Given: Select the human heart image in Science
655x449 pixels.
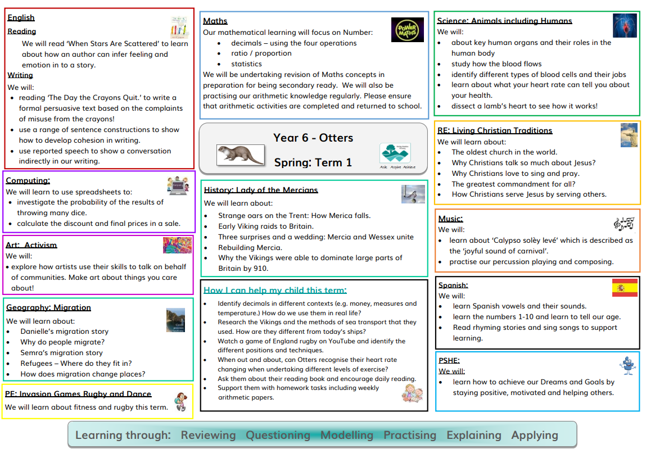Looking at the screenshot, I should (625, 26).
